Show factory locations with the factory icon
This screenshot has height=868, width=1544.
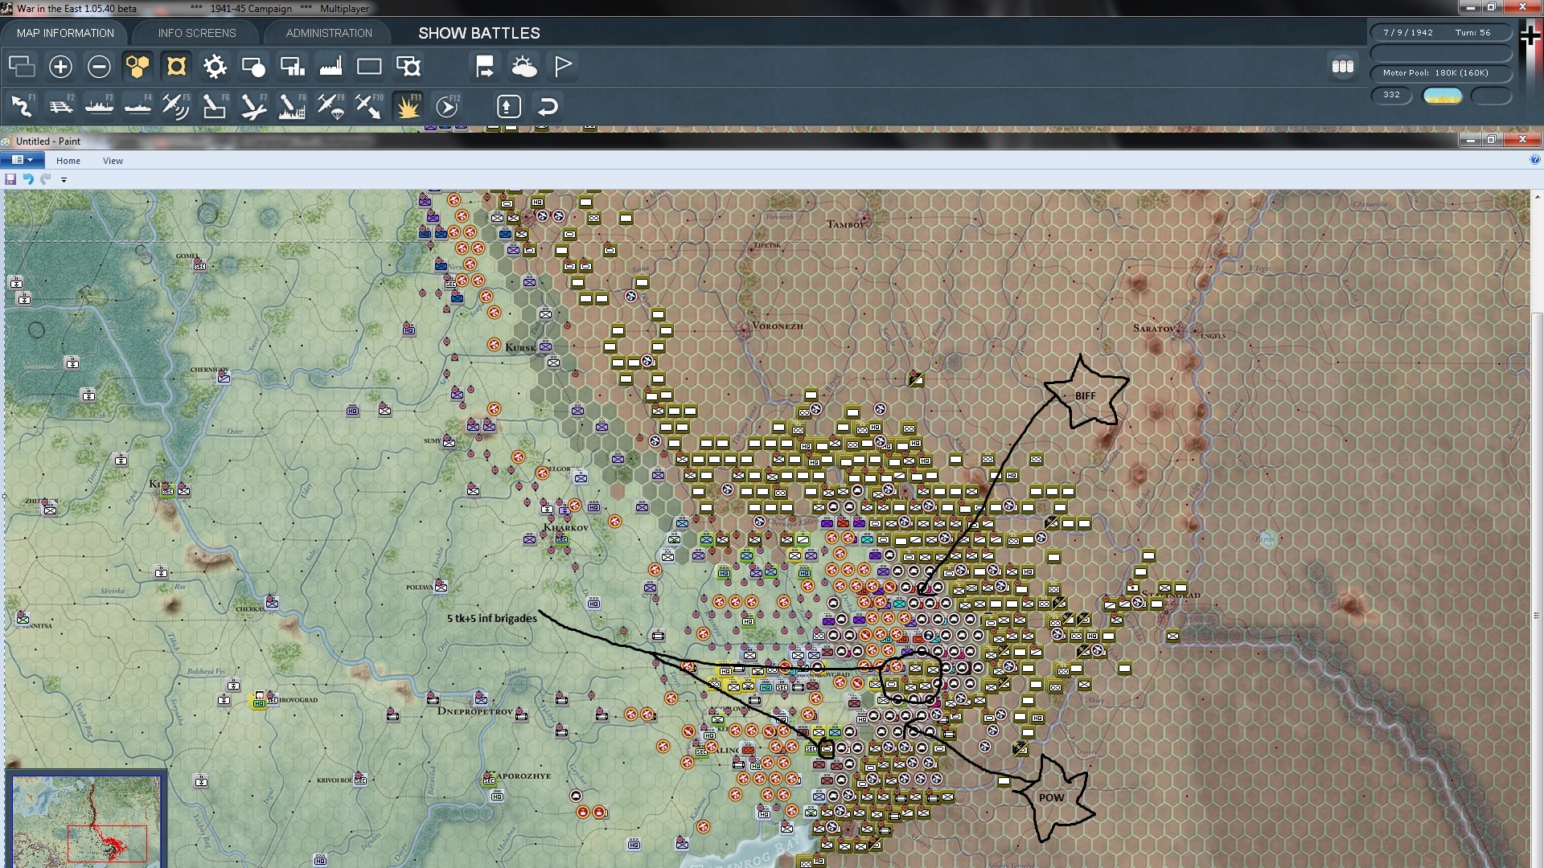[331, 66]
